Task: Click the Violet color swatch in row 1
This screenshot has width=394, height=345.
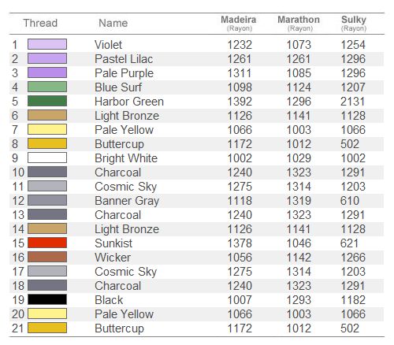Action: coord(47,44)
